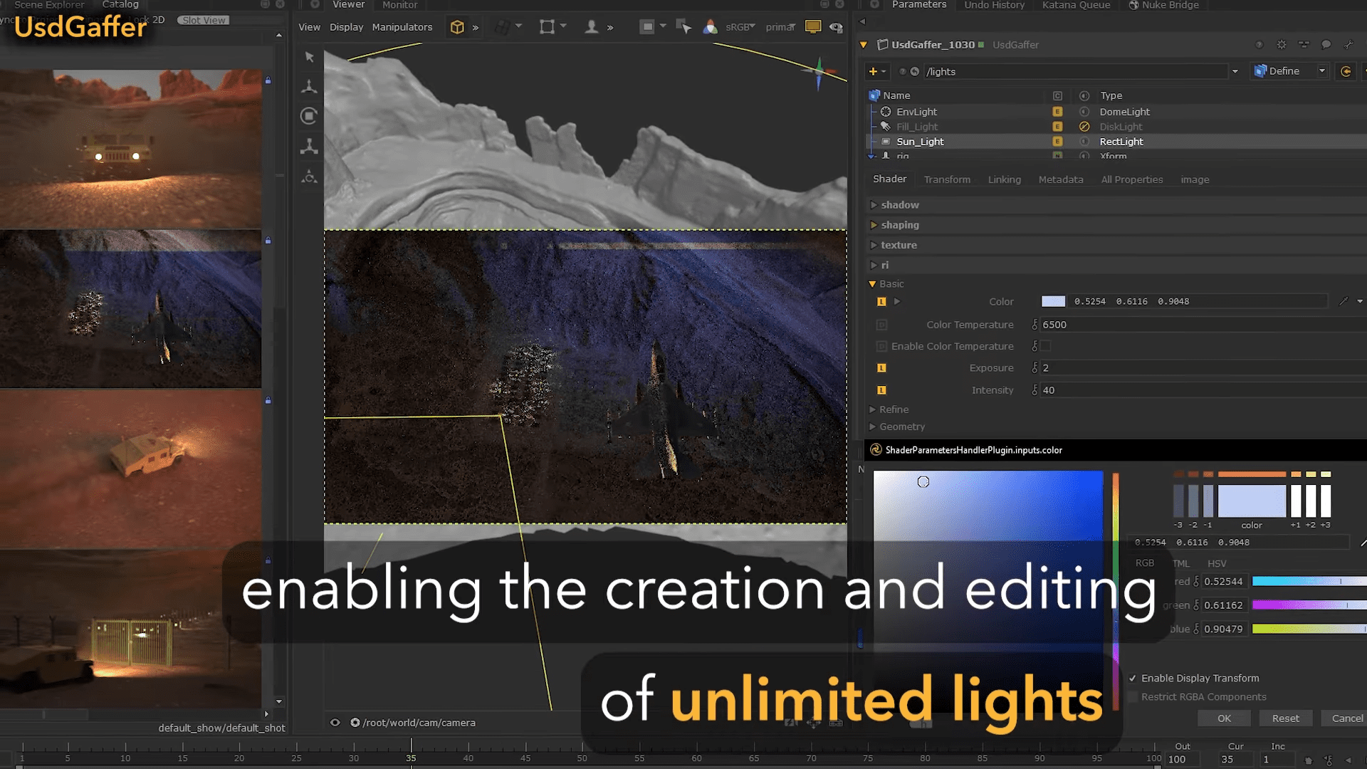Switch to the Transform tab

point(947,179)
